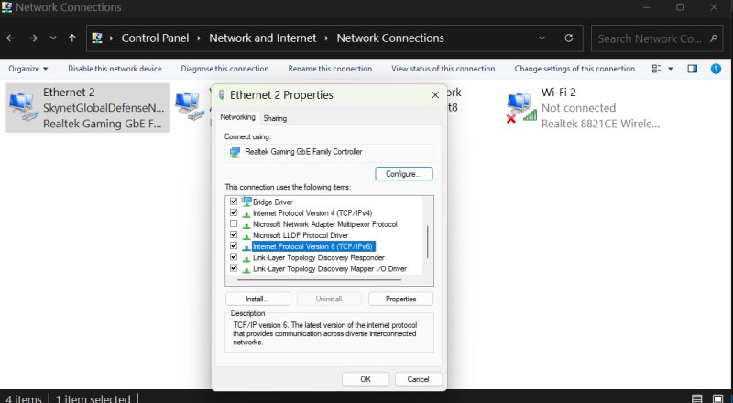Image resolution: width=733 pixels, height=403 pixels.
Task: Expand the address bar history dropdown
Action: tap(542, 38)
